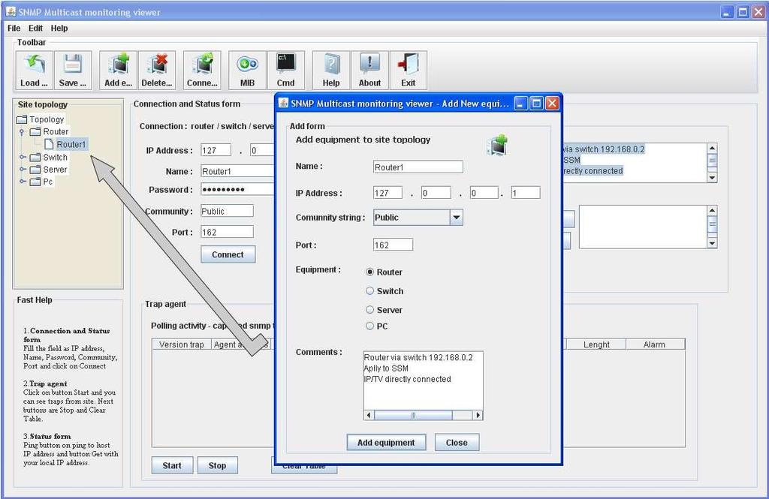Select the Switch equipment radio button
Viewport: 769px width, 499px height.
(x=369, y=291)
